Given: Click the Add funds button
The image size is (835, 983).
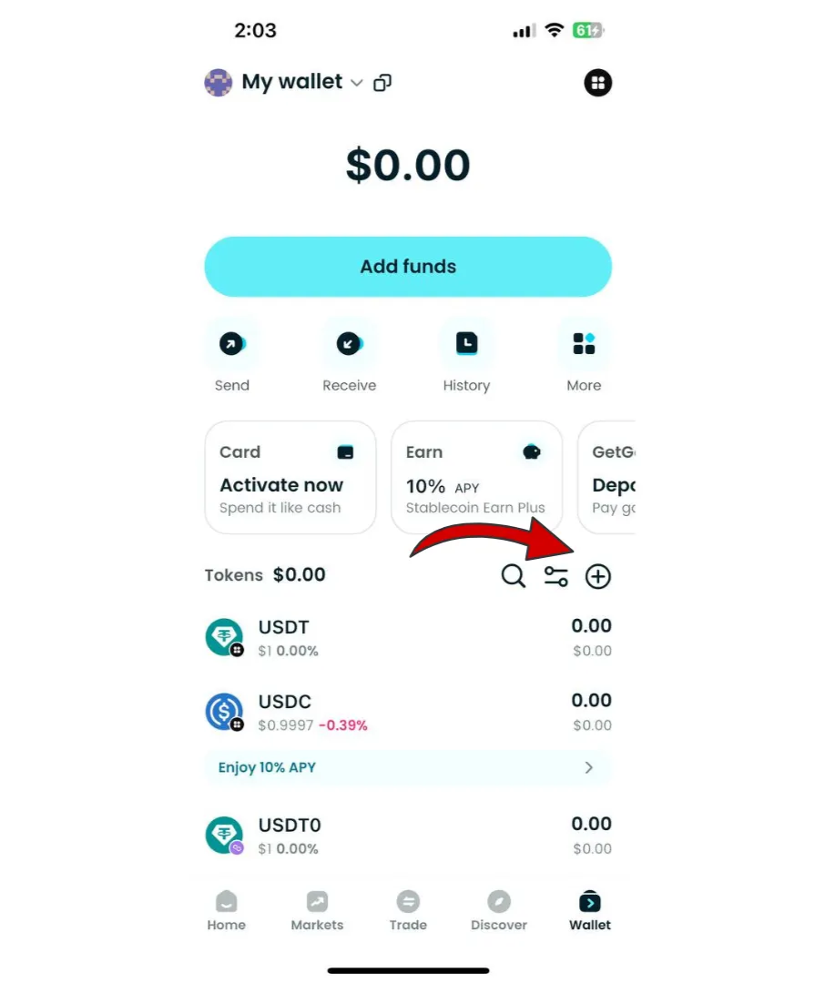Looking at the screenshot, I should (408, 267).
